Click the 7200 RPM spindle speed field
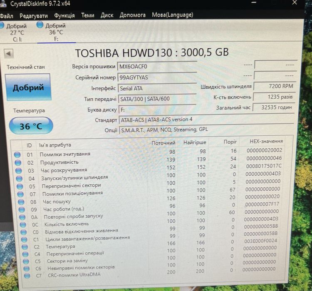This screenshot has height=291, width=312. (x=275, y=86)
